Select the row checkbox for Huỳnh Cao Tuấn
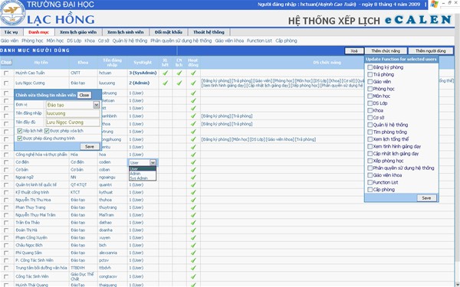The image size is (460, 287). (6, 73)
